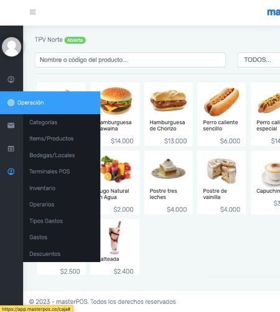Select the Perro caliente sencillo product

(222, 114)
